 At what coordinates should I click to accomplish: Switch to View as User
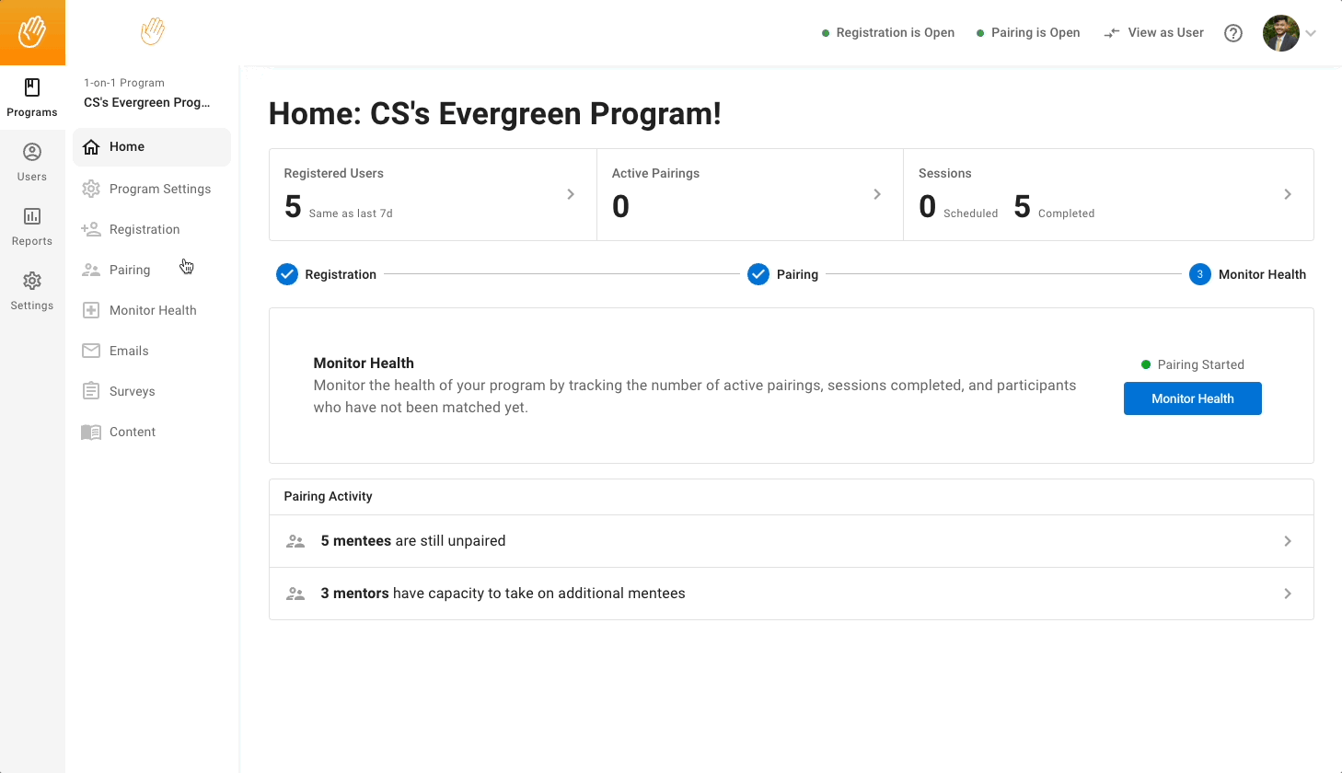click(x=1154, y=33)
